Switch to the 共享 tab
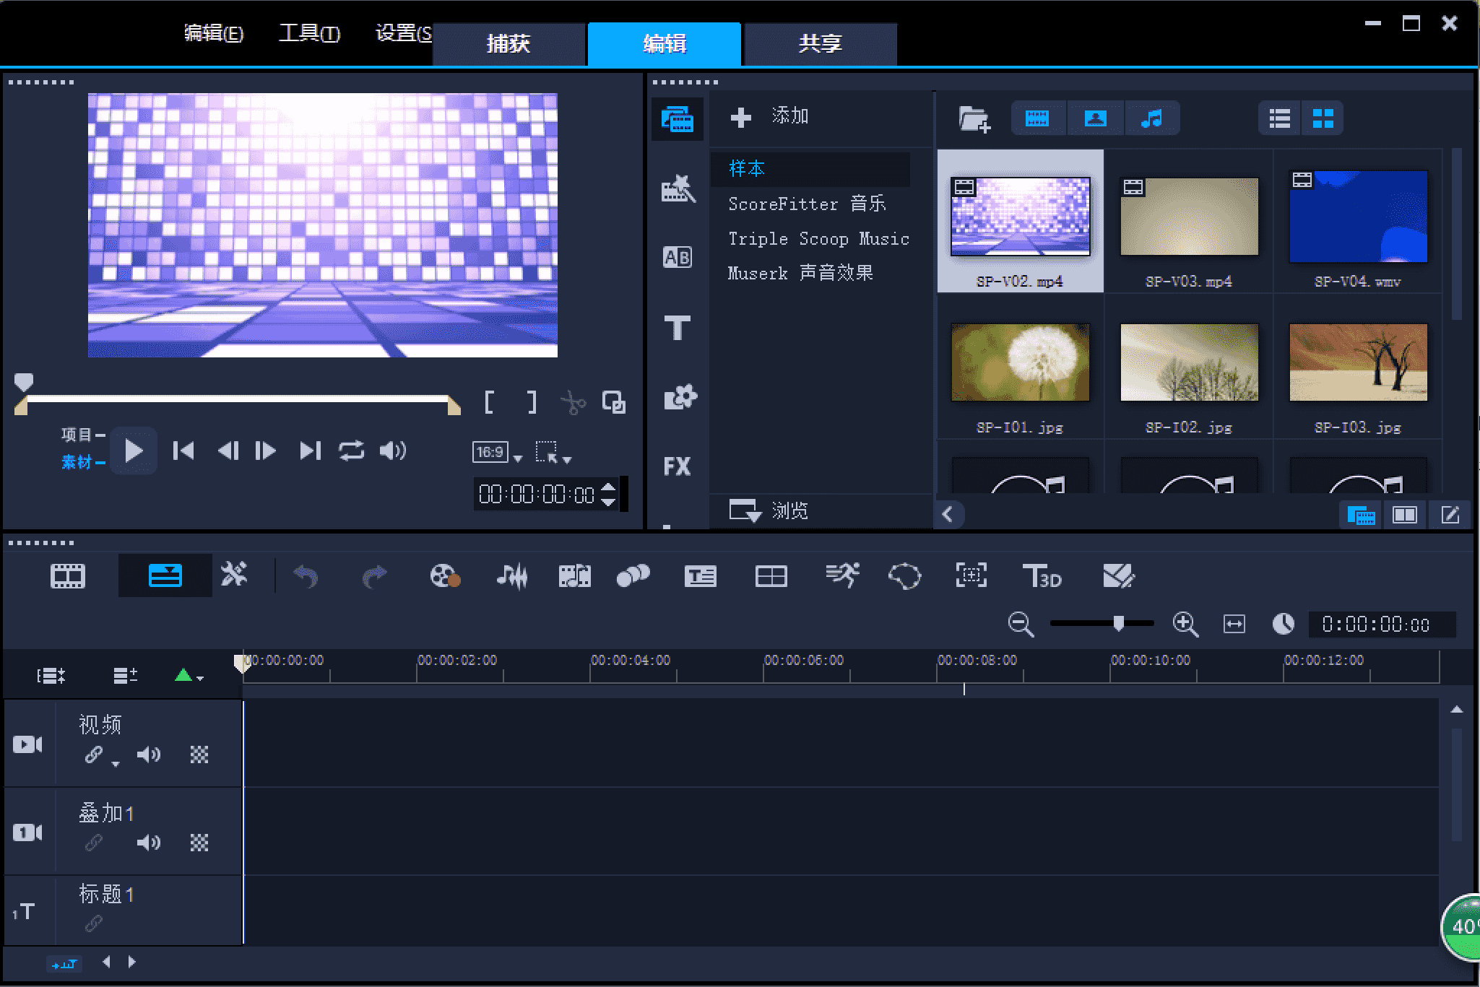The width and height of the screenshot is (1480, 987). pos(820,43)
